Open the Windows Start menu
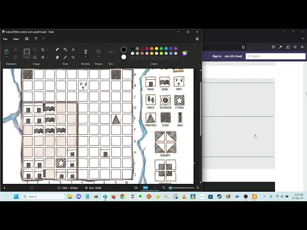 click(x=16, y=197)
